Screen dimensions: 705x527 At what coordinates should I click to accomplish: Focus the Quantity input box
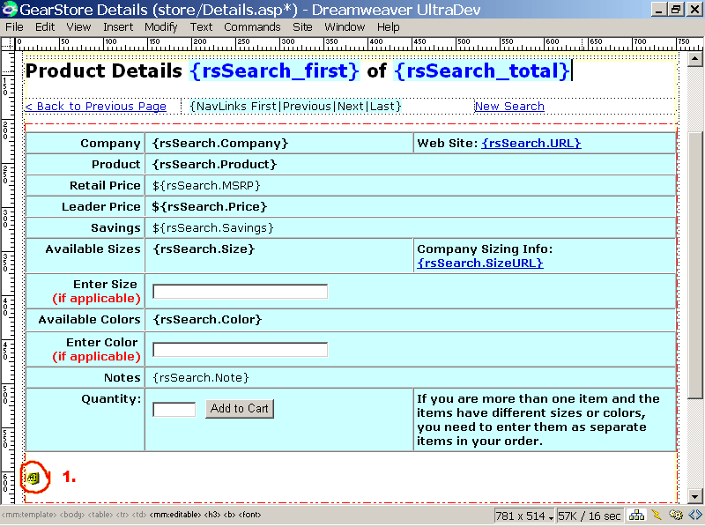pyautogui.click(x=174, y=409)
